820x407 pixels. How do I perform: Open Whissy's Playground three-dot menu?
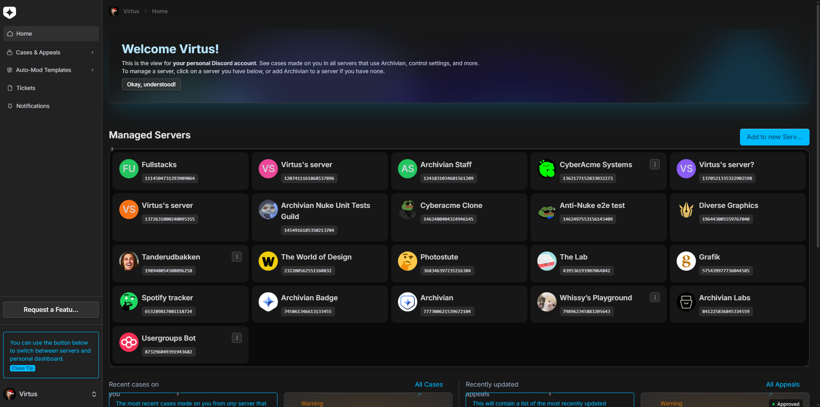pos(655,297)
